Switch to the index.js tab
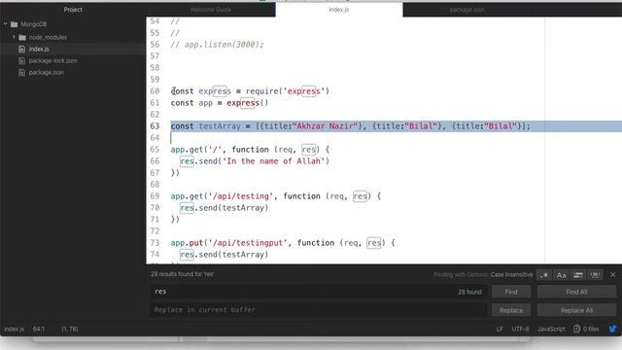 point(339,10)
